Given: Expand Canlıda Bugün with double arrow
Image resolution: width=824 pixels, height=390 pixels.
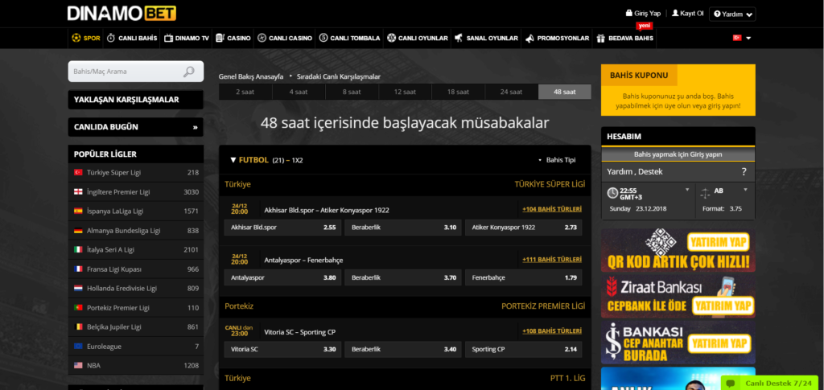Looking at the screenshot, I should [195, 127].
